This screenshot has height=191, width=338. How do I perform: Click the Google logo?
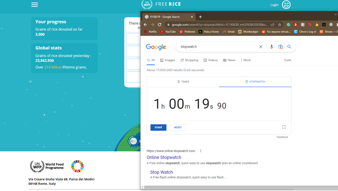point(156,47)
